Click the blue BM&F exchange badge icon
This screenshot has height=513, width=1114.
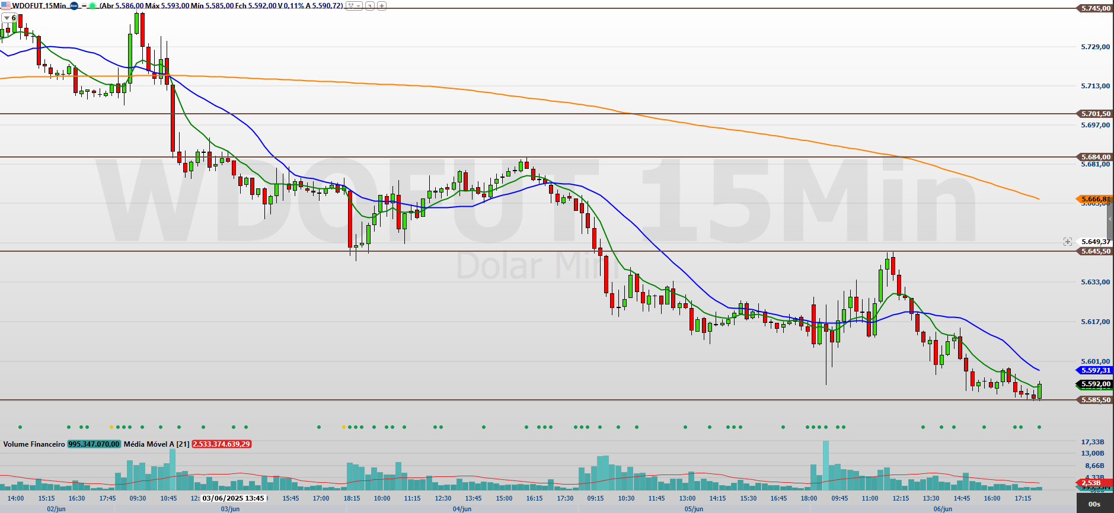[74, 6]
